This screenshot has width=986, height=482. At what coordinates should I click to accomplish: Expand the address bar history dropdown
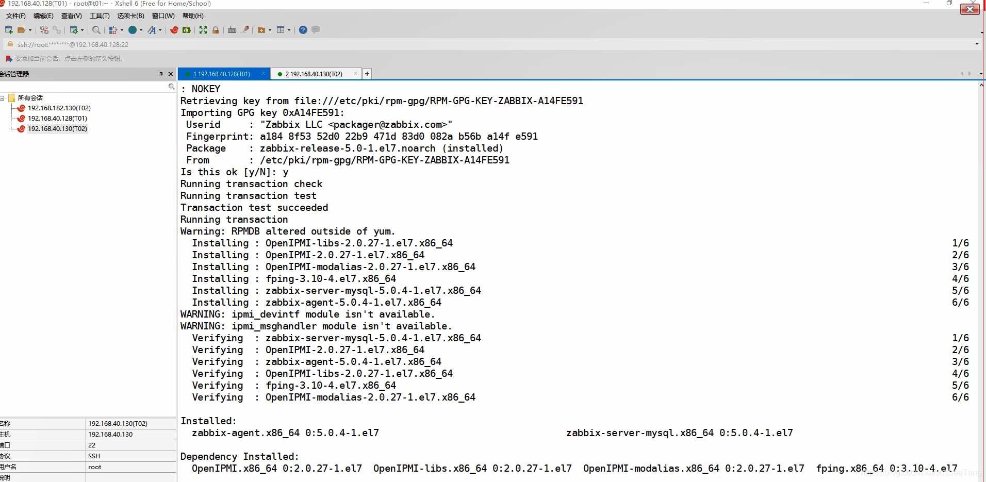(977, 44)
